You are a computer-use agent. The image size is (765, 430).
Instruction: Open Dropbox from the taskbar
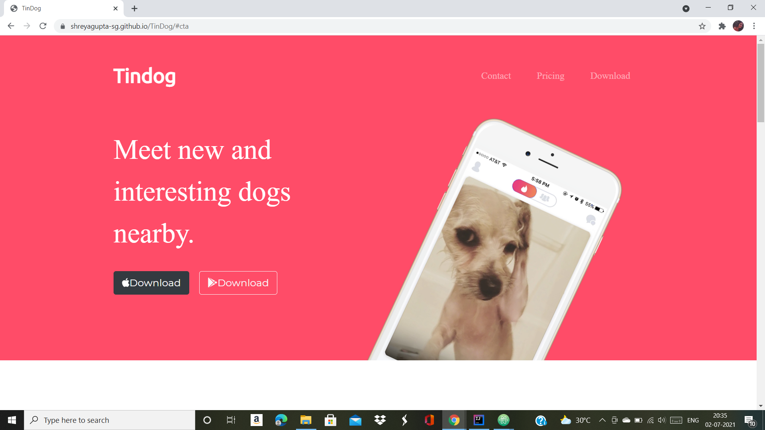[x=380, y=420]
